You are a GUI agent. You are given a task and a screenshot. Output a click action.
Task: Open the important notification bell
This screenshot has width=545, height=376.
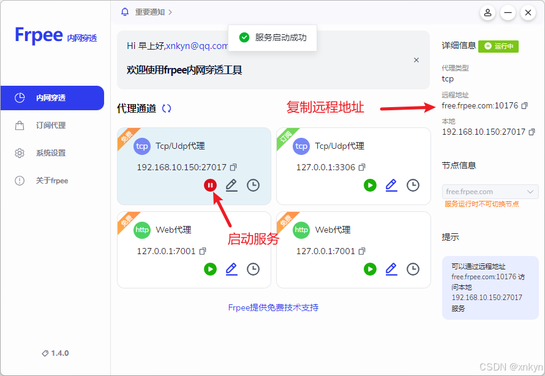(x=125, y=12)
